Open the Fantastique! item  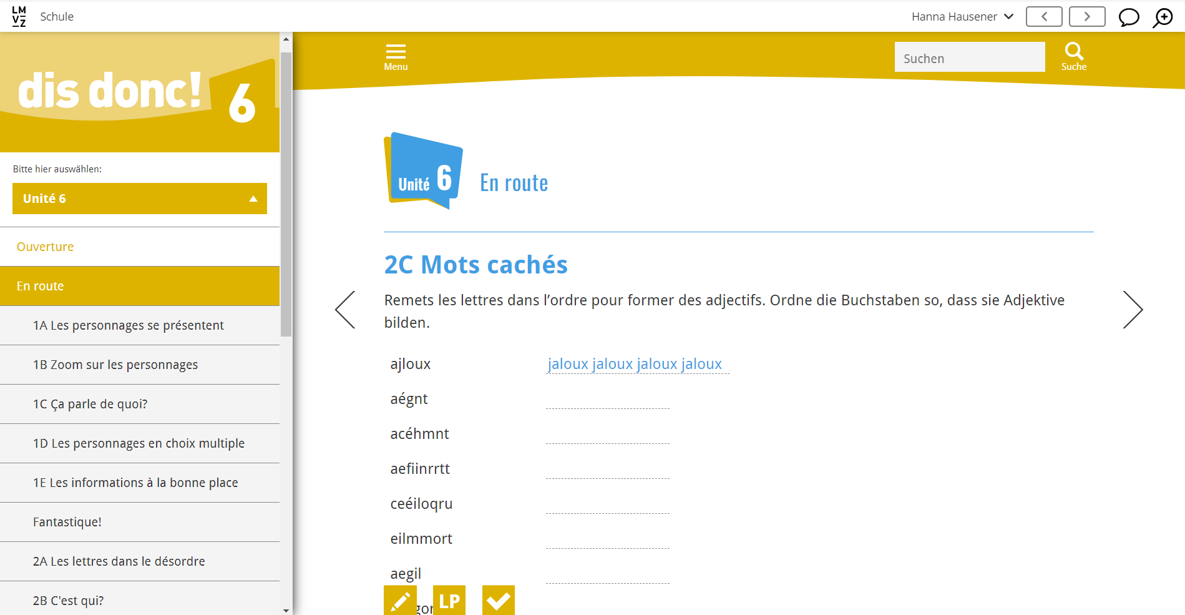click(x=140, y=522)
